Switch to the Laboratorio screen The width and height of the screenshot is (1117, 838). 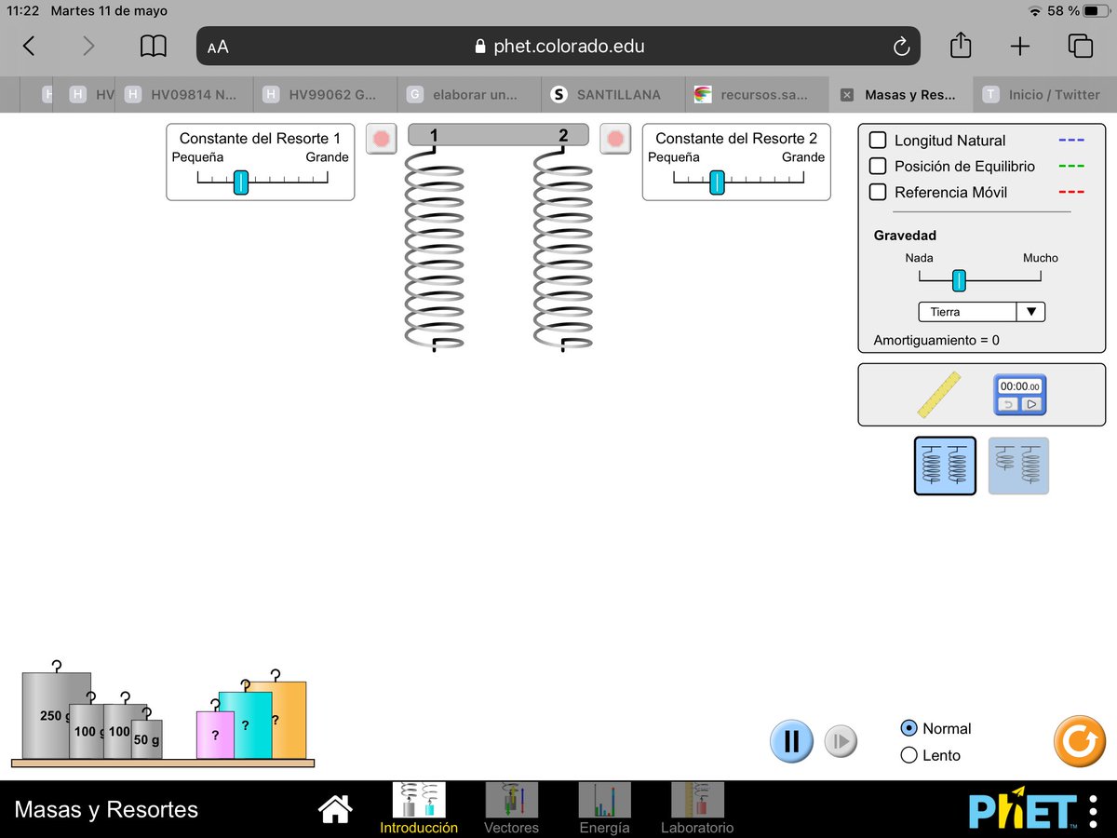697,807
